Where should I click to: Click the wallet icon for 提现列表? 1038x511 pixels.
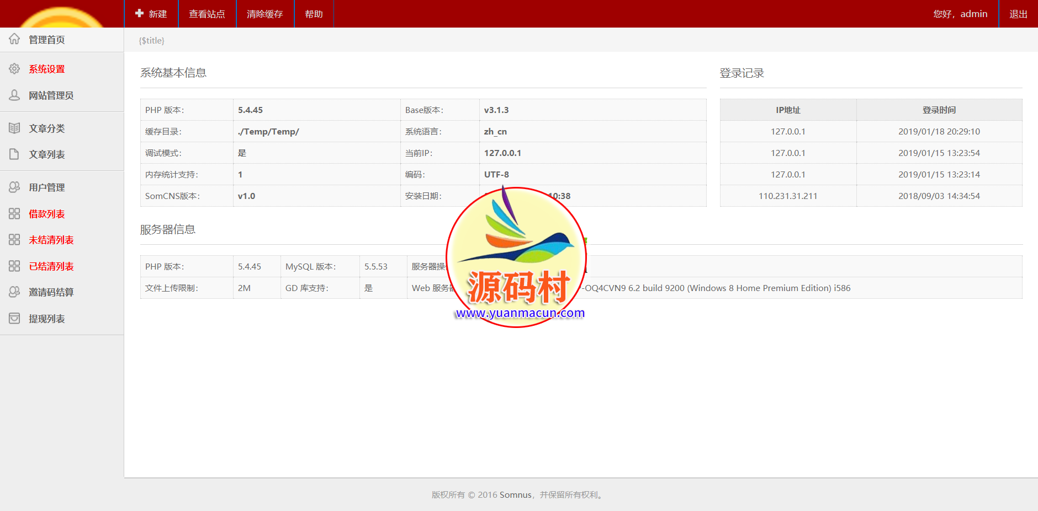pyautogui.click(x=14, y=319)
